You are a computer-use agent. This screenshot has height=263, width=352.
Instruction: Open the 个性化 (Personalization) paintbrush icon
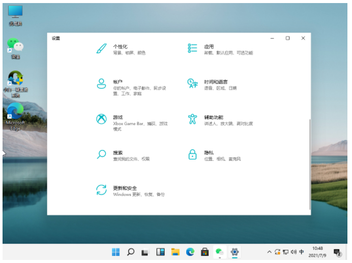coord(101,49)
